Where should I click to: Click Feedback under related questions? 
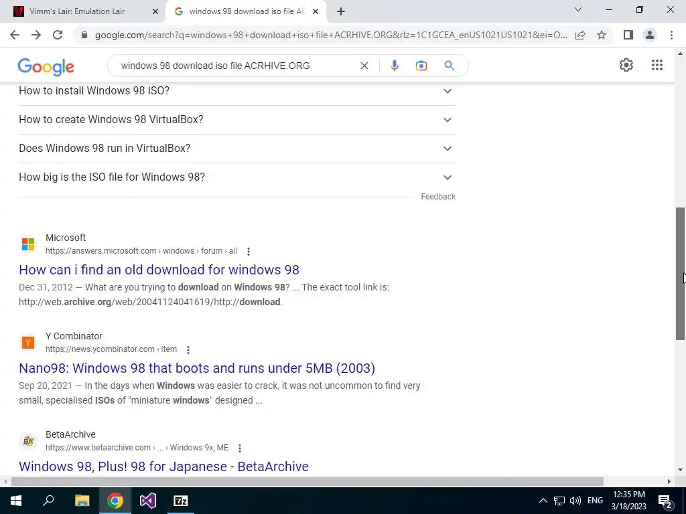click(438, 197)
